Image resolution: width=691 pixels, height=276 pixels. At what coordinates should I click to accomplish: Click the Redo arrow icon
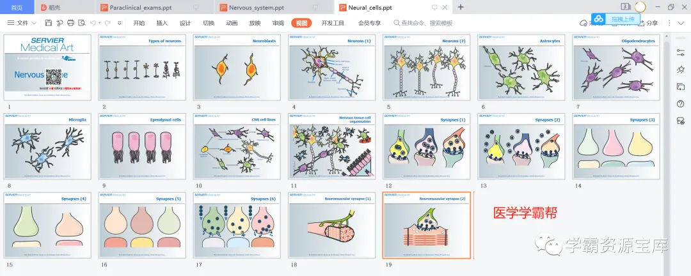tap(108, 23)
